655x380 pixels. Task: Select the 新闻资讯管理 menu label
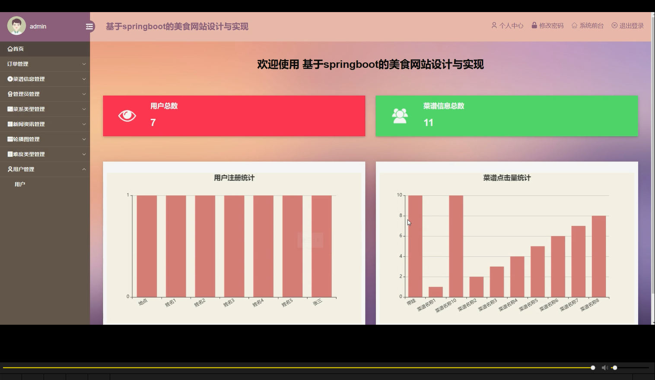(x=29, y=124)
